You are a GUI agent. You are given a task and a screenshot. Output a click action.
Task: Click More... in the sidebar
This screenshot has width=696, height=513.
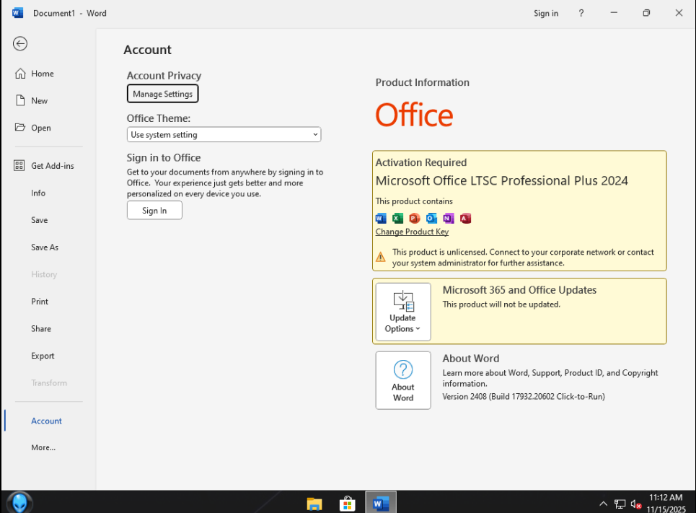click(43, 447)
